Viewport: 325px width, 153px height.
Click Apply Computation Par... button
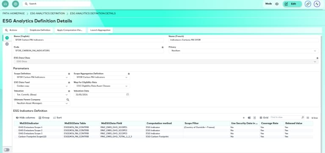tap(70, 30)
